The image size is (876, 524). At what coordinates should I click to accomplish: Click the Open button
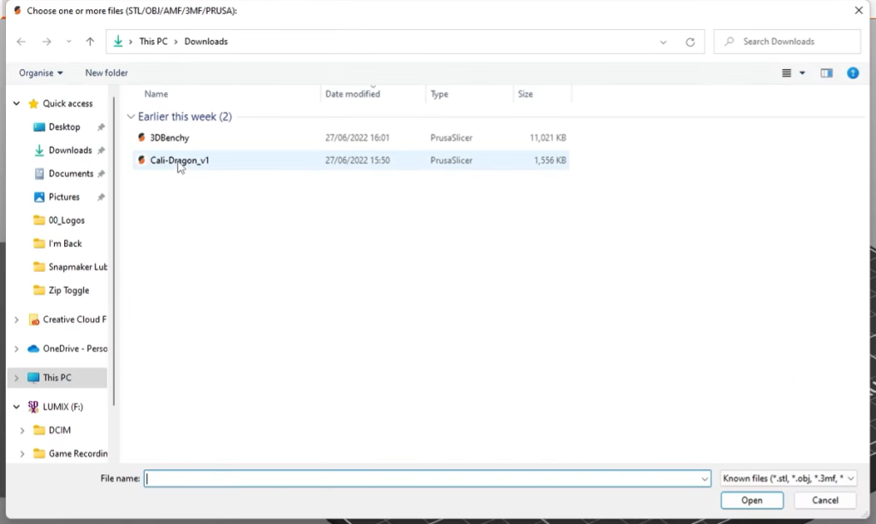click(x=752, y=500)
